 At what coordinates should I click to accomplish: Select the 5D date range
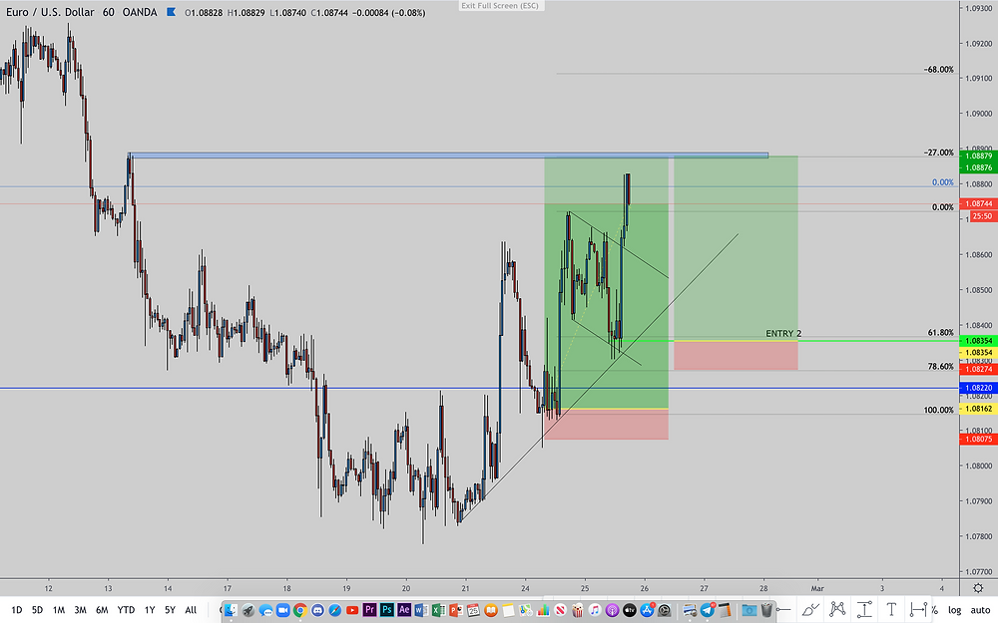[38, 610]
